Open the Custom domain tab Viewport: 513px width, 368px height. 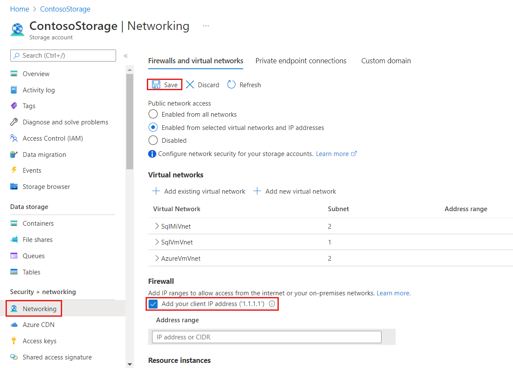point(385,61)
